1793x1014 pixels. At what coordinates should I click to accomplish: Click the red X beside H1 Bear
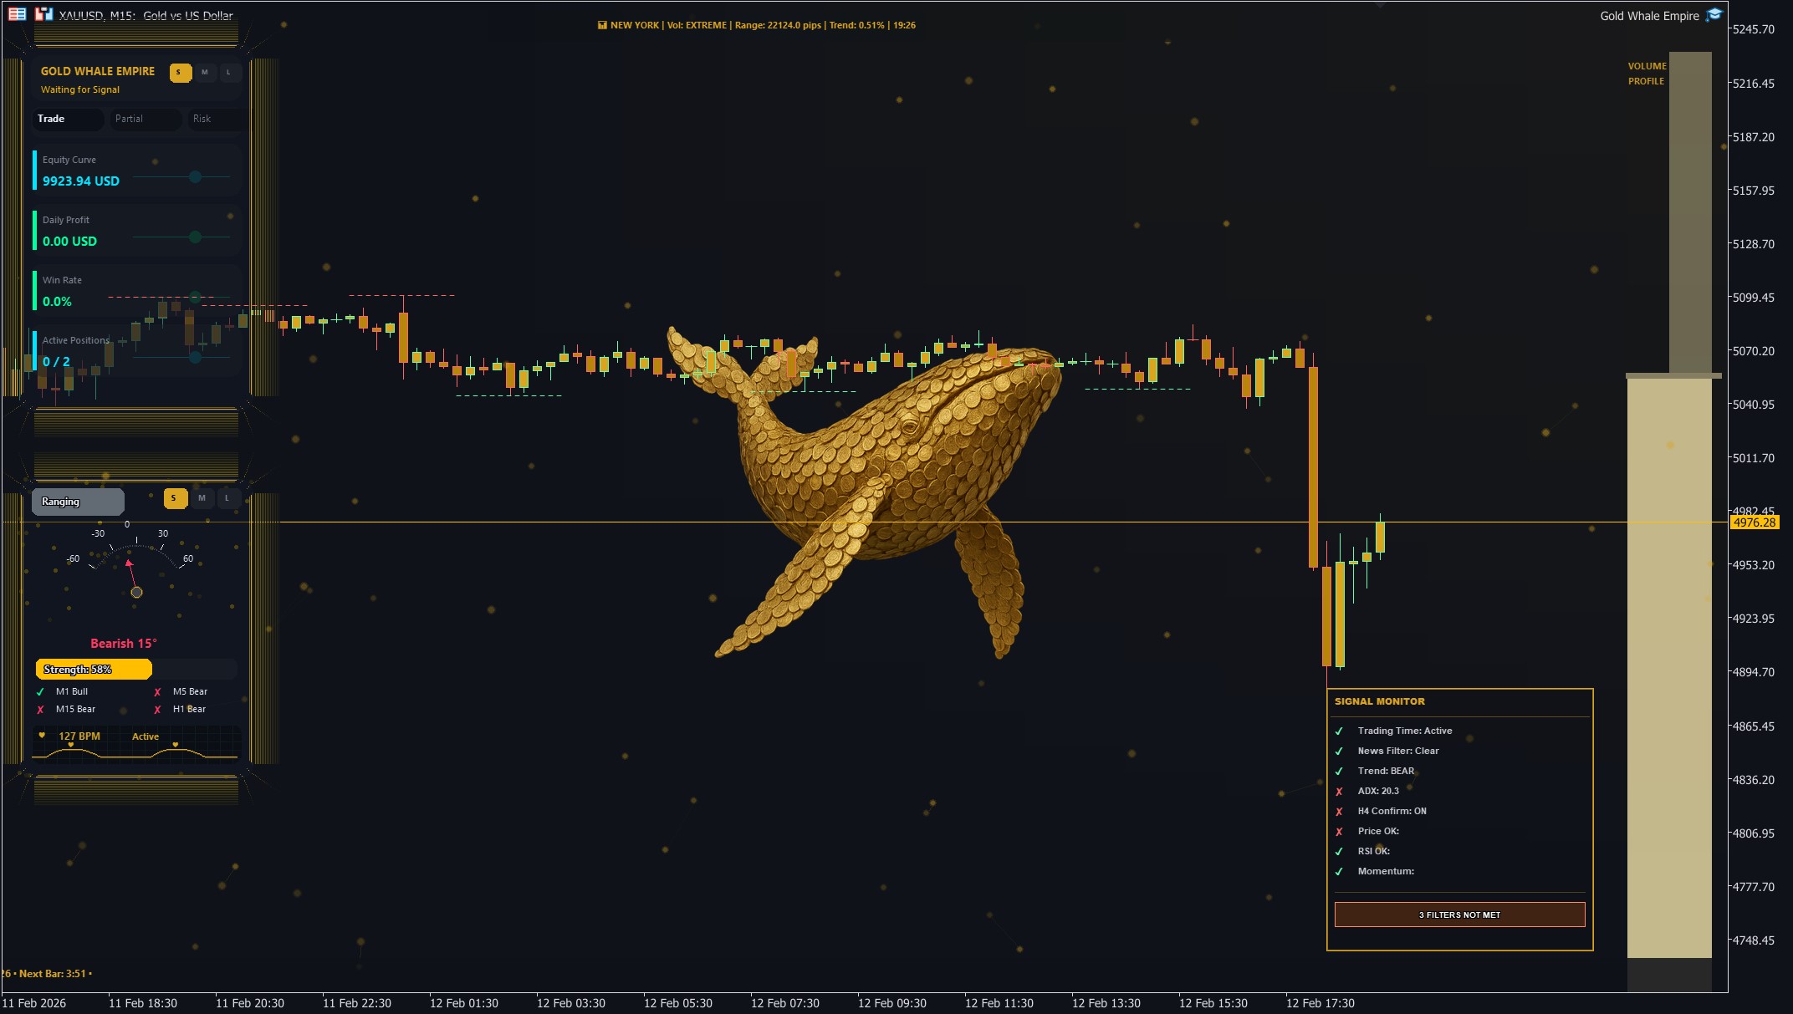coord(158,709)
